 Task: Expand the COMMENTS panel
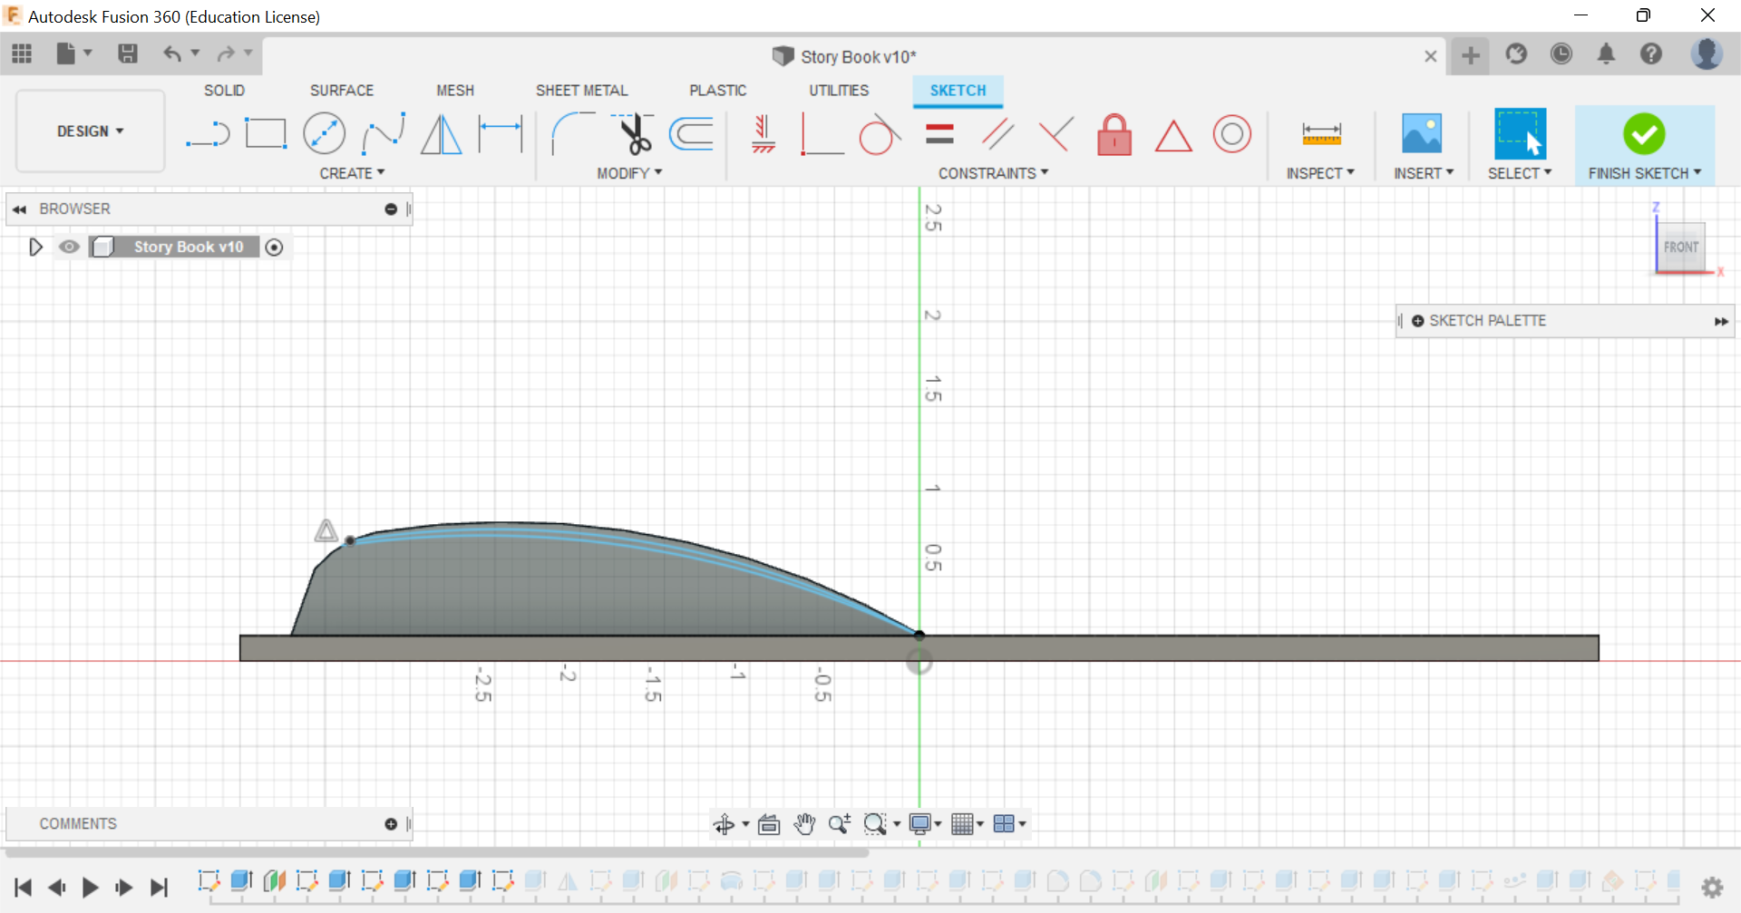point(391,824)
